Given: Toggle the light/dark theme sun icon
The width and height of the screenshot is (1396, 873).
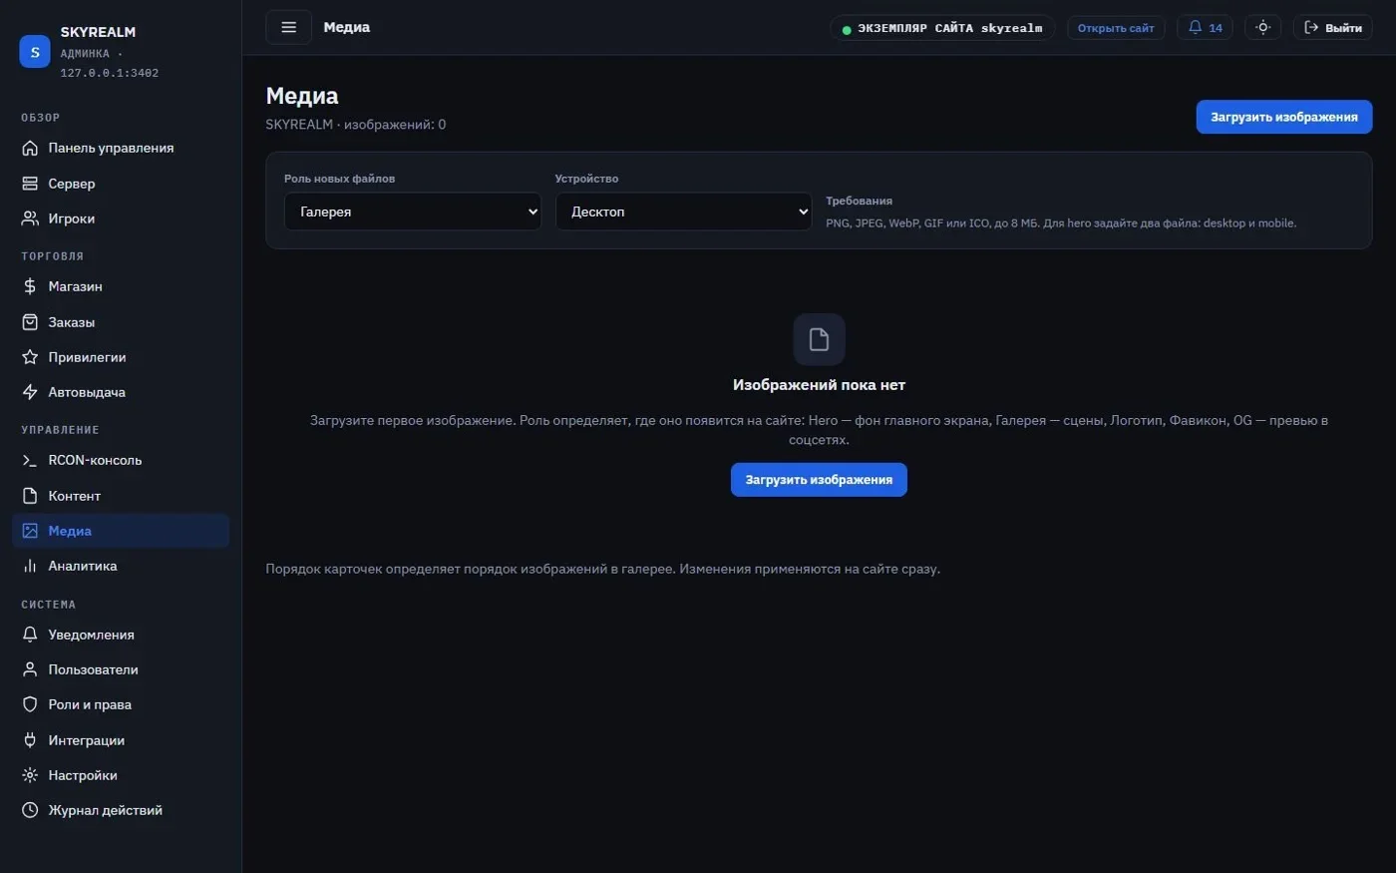Looking at the screenshot, I should click(x=1262, y=27).
